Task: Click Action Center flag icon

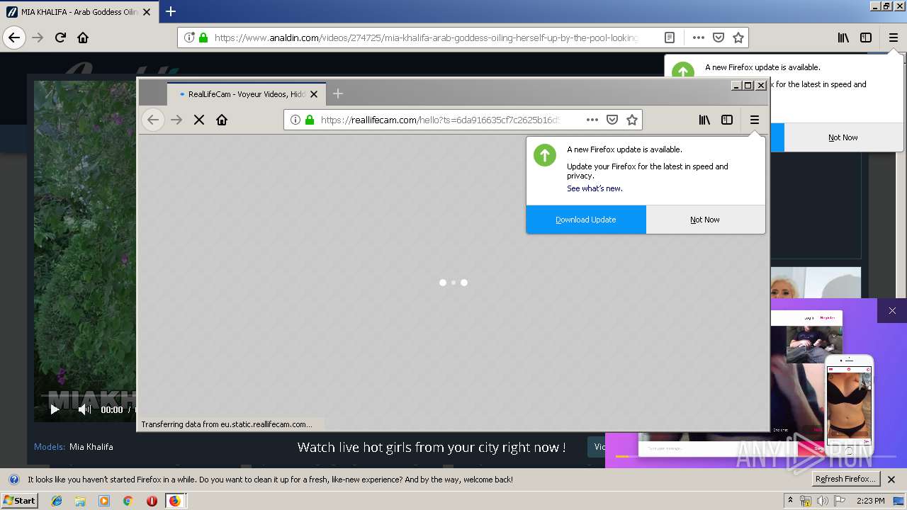Action: click(840, 501)
